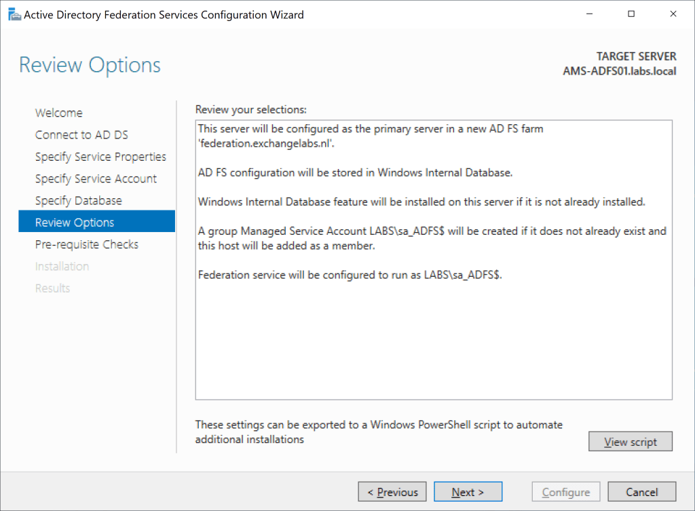Screen dimensions: 695x511
Task: Select the highlighted Review Options step
Action: coord(75,222)
